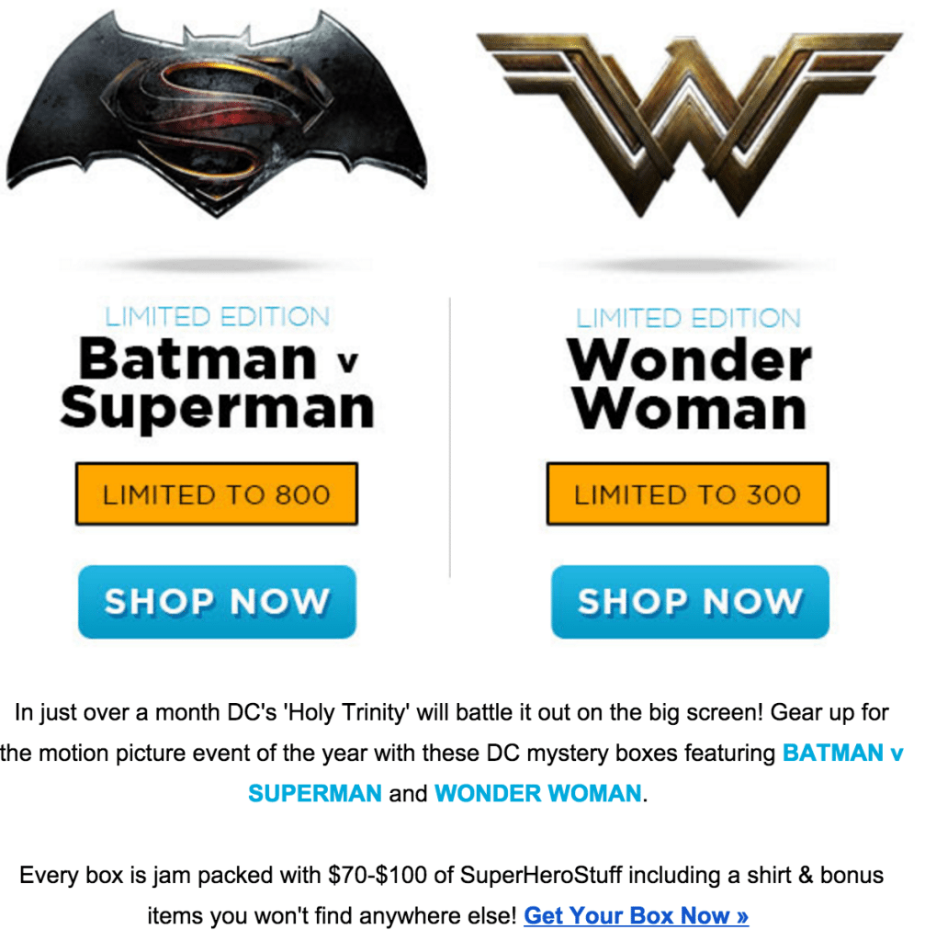Click the vertical divider between the two boxes
Viewport: 925px width, 941px height.
tap(450, 436)
